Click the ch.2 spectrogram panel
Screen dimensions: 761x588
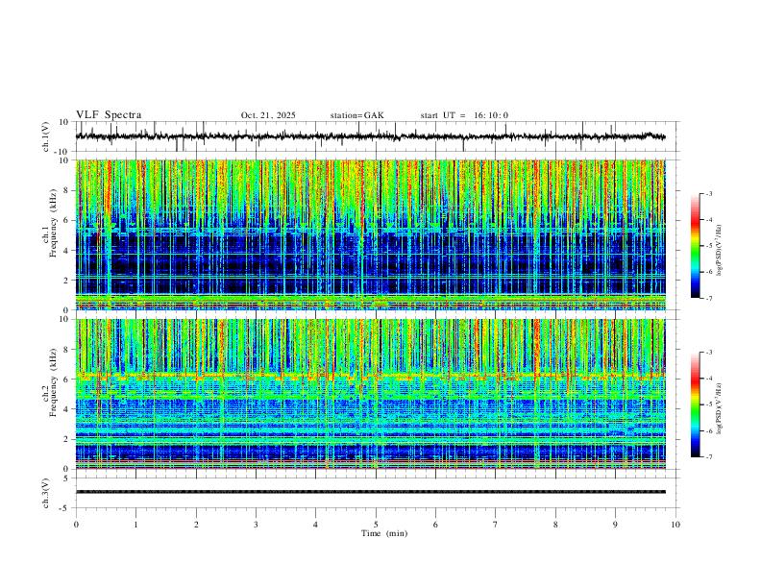[371, 394]
